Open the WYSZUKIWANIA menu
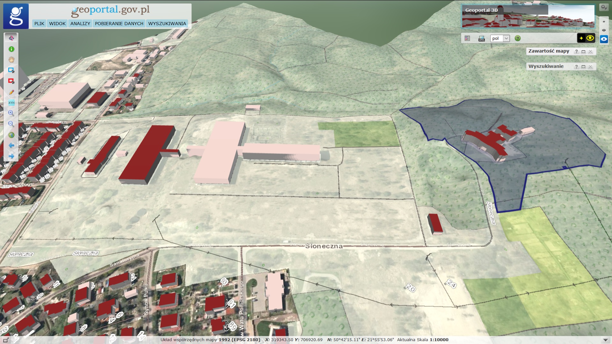612x344 pixels. tap(167, 24)
